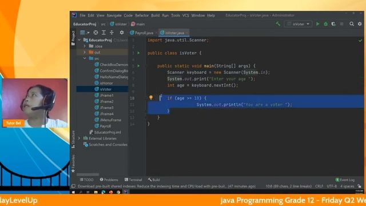Open Event Log in status bar
The image size is (366, 206).
point(345,180)
